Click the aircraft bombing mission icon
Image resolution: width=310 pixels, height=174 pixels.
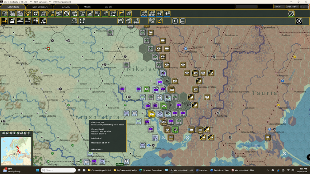click(x=167, y=13)
